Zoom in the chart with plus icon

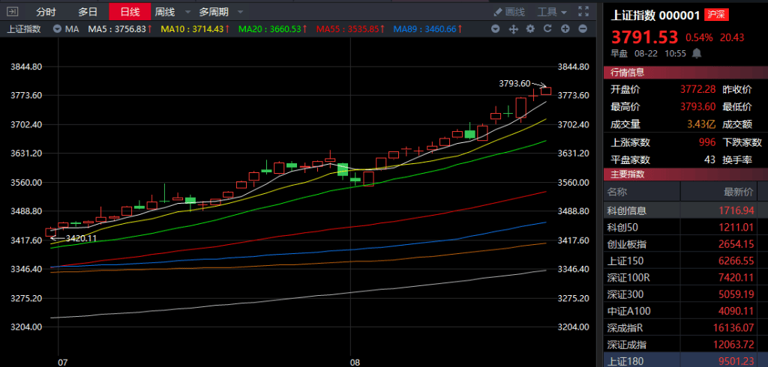[x=565, y=29]
